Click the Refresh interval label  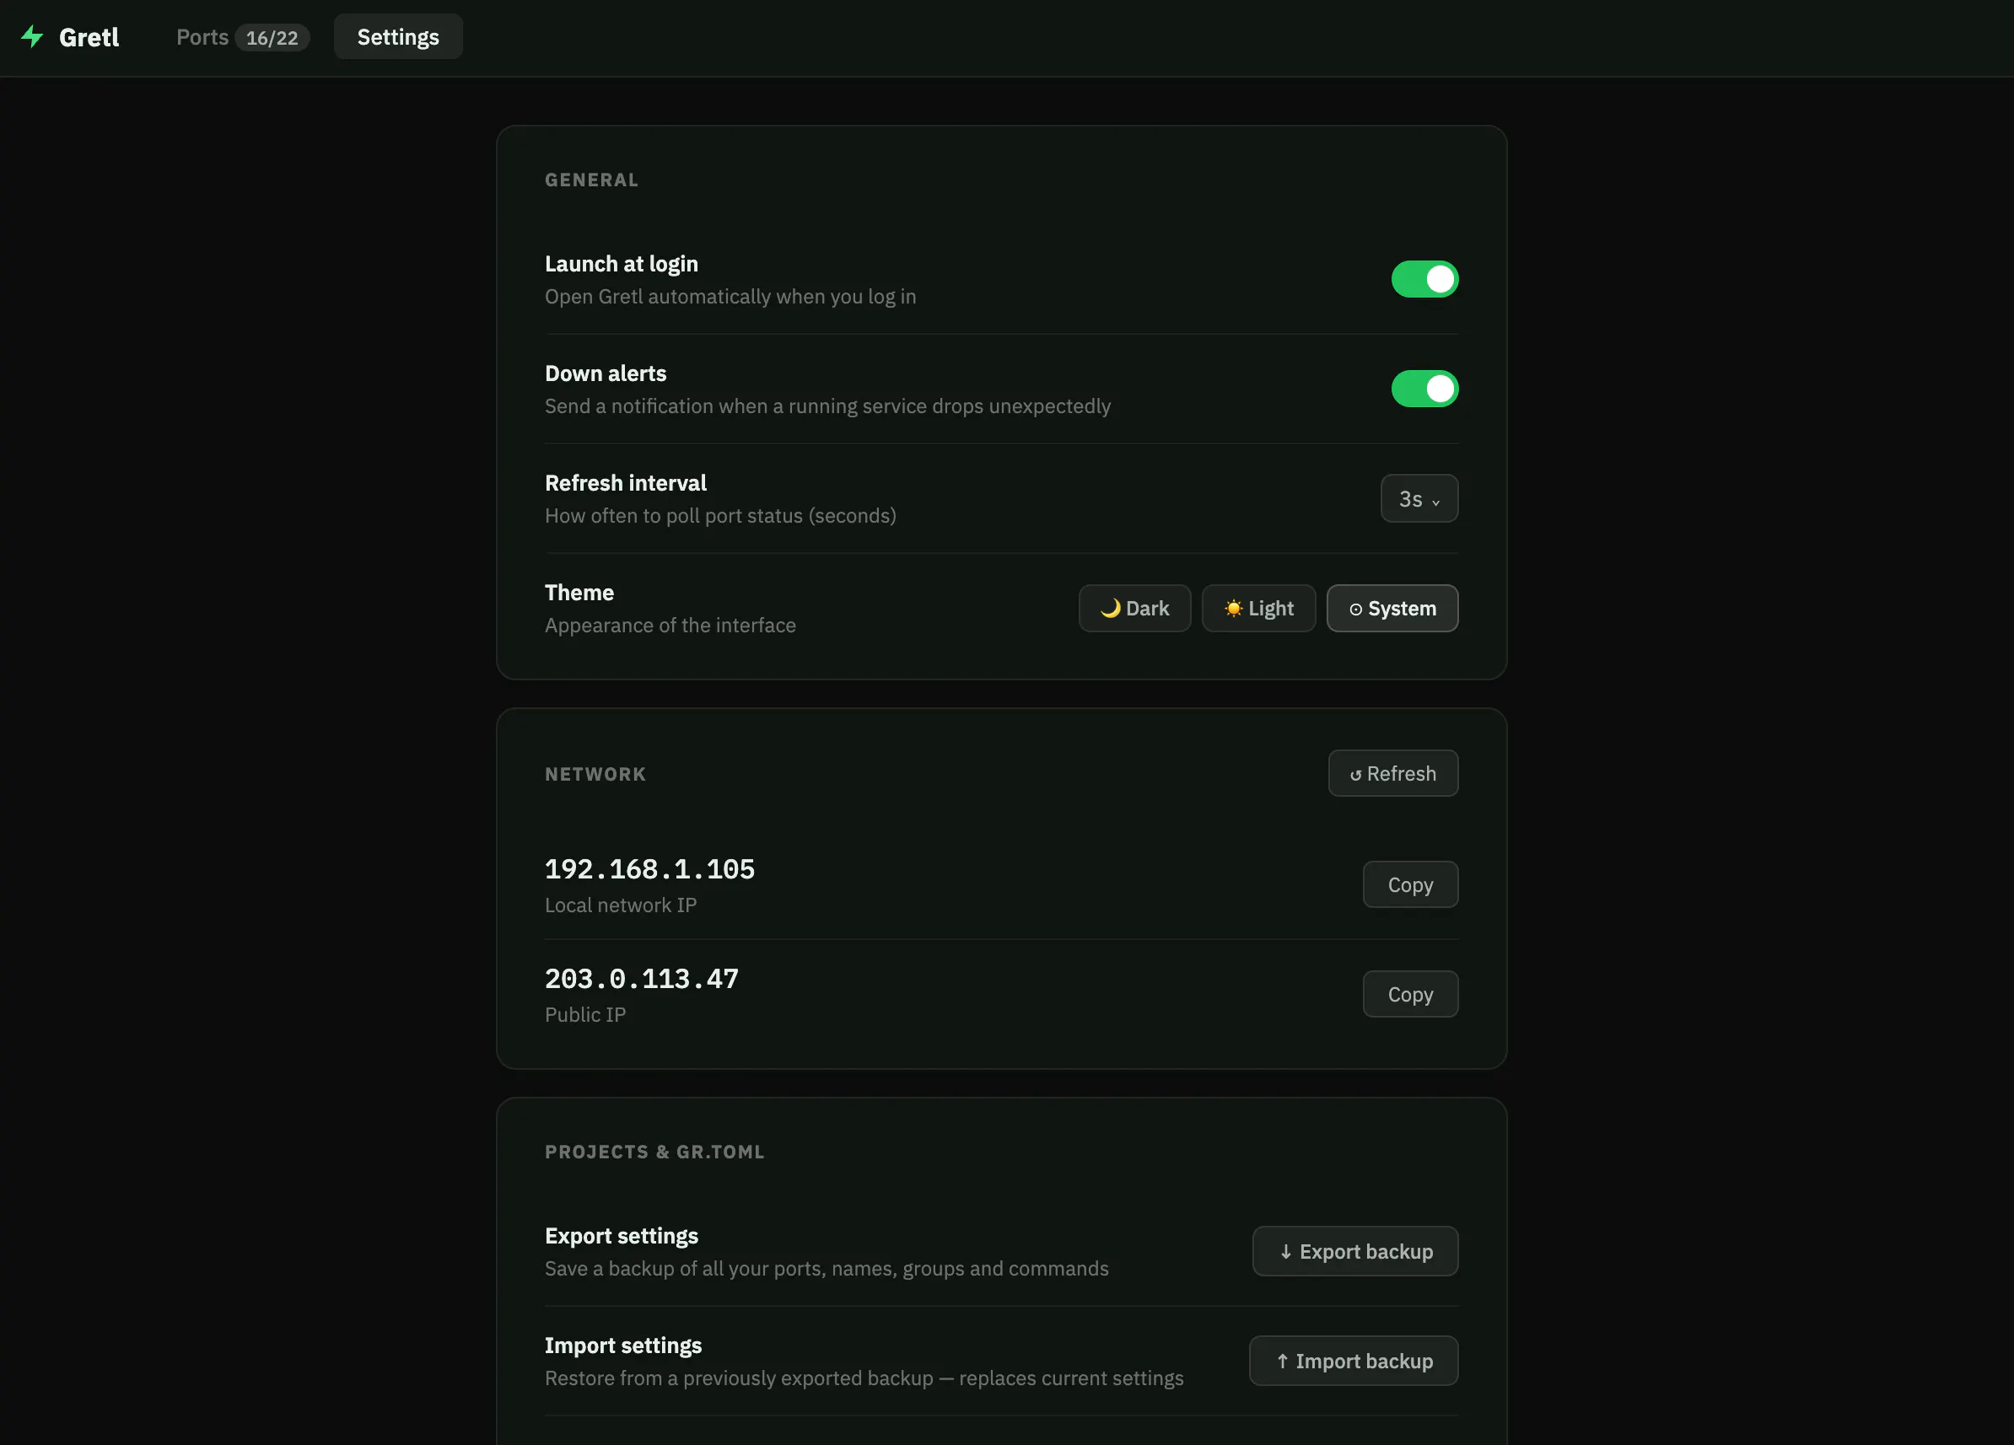pos(626,483)
